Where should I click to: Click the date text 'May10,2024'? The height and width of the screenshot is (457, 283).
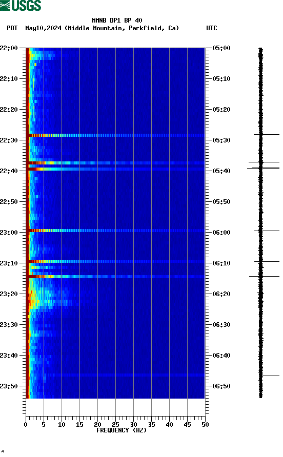[43, 28]
